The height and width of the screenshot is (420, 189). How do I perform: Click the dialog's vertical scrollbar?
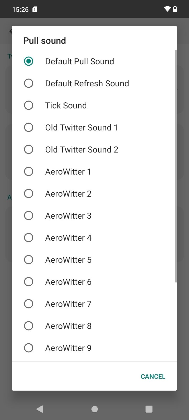point(176,166)
